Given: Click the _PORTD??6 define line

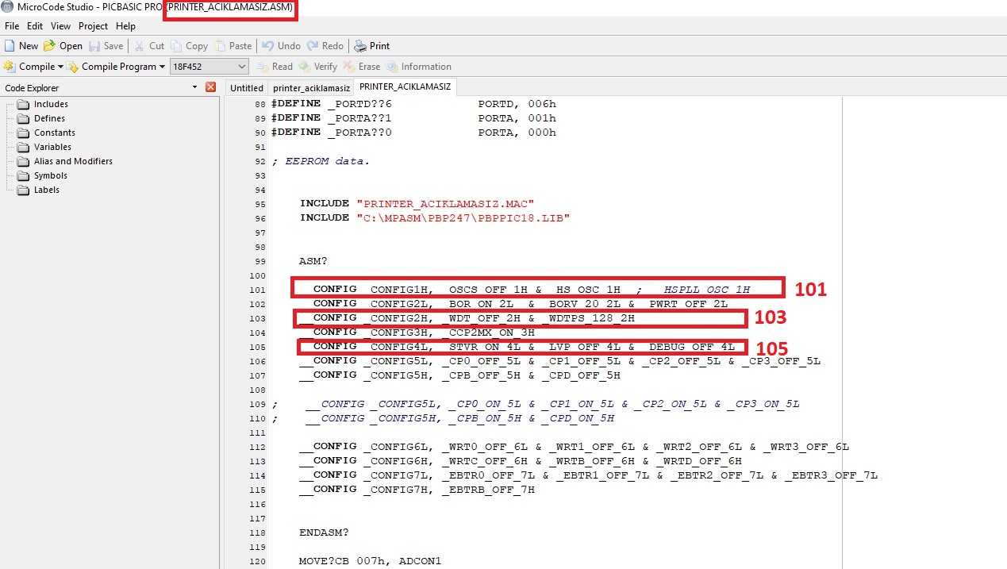Looking at the screenshot, I should click(413, 104).
